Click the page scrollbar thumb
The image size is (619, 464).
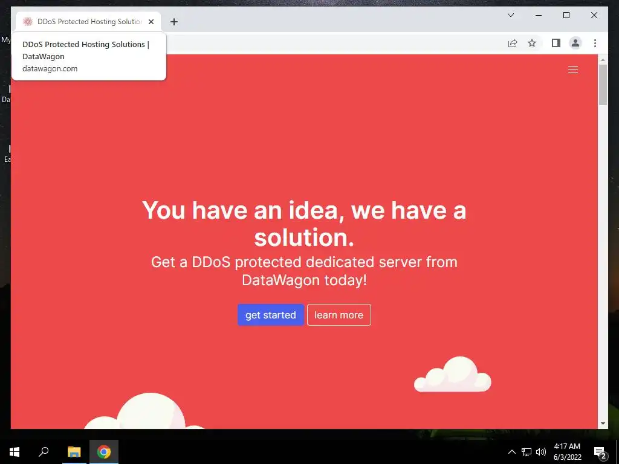[603, 85]
